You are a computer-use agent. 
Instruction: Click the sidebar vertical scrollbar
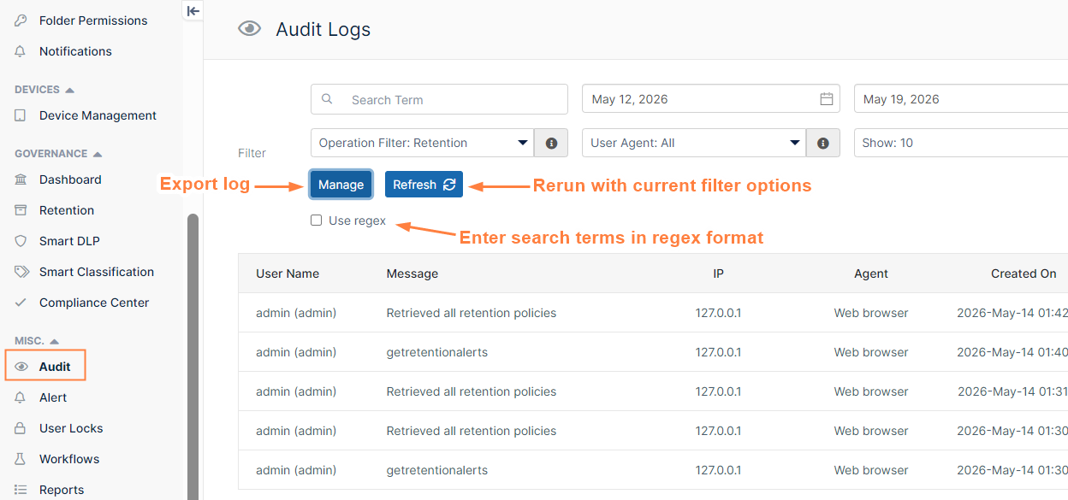[193, 356]
